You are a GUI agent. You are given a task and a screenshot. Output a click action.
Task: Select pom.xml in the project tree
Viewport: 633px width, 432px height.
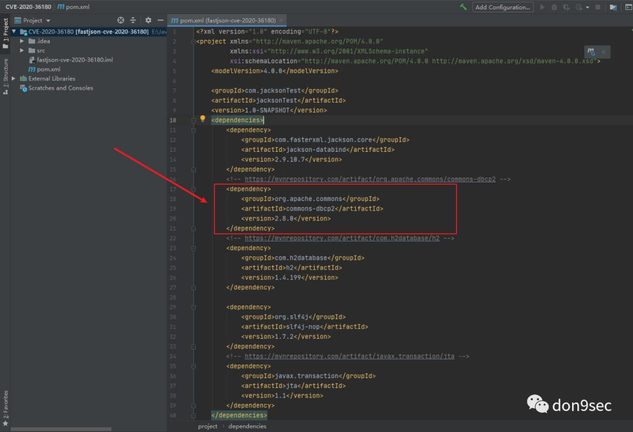(48, 69)
